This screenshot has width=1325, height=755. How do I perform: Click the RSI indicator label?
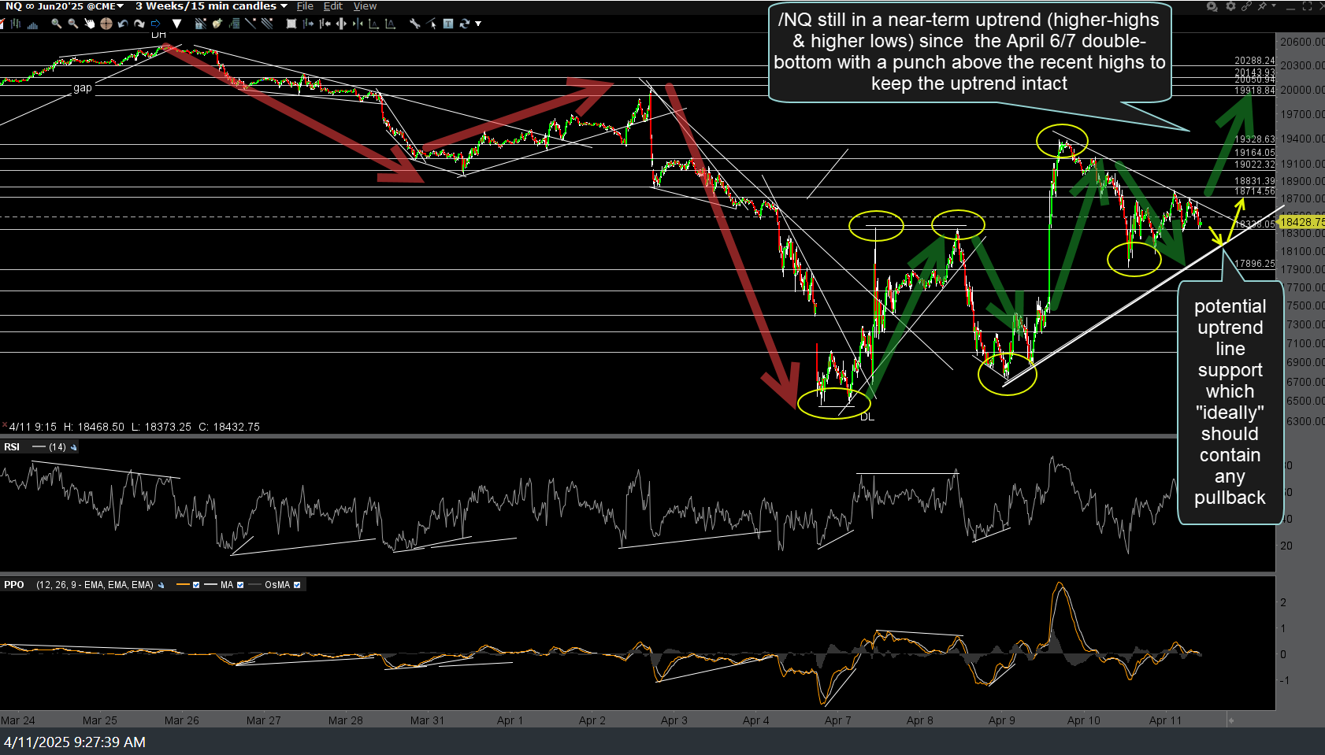pos(12,447)
